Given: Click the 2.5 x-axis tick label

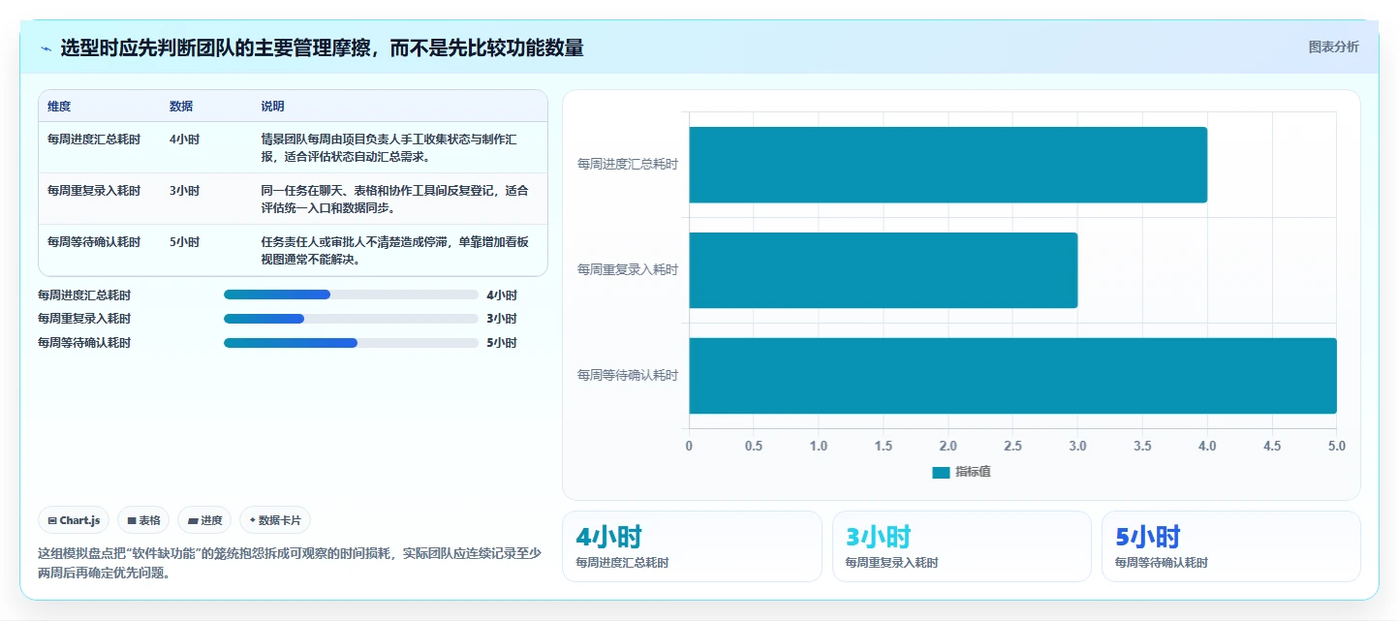Looking at the screenshot, I should 1012,446.
